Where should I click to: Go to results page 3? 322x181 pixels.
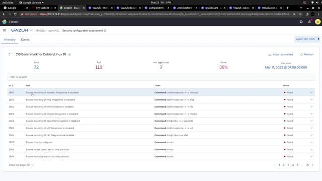[x=288, y=165]
